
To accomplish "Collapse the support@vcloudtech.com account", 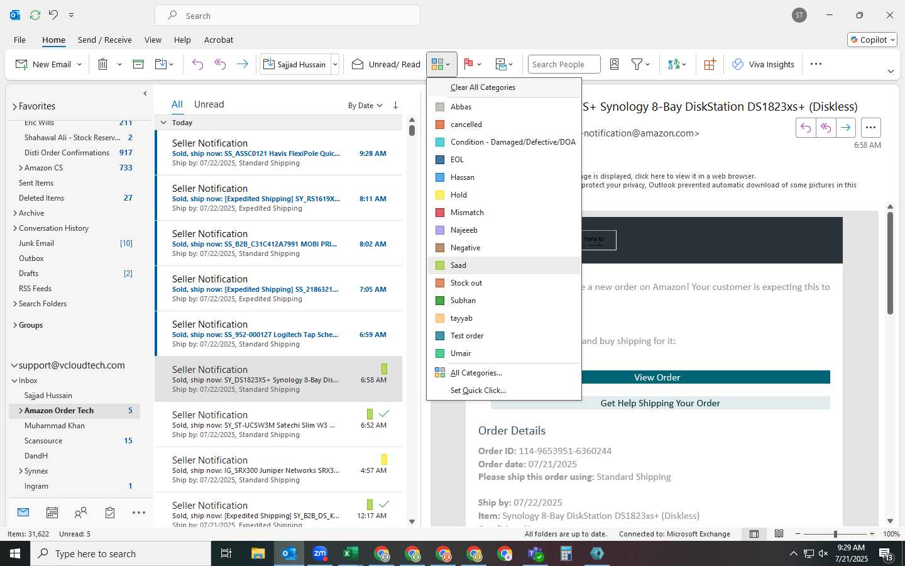I will pos(14,365).
